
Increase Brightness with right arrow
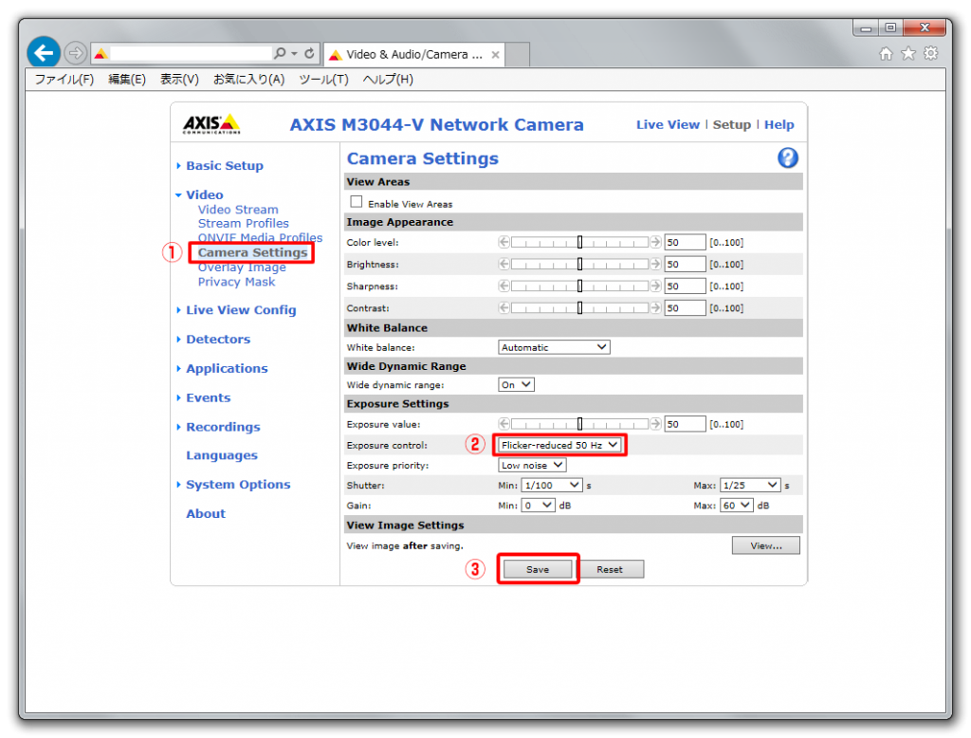[655, 264]
